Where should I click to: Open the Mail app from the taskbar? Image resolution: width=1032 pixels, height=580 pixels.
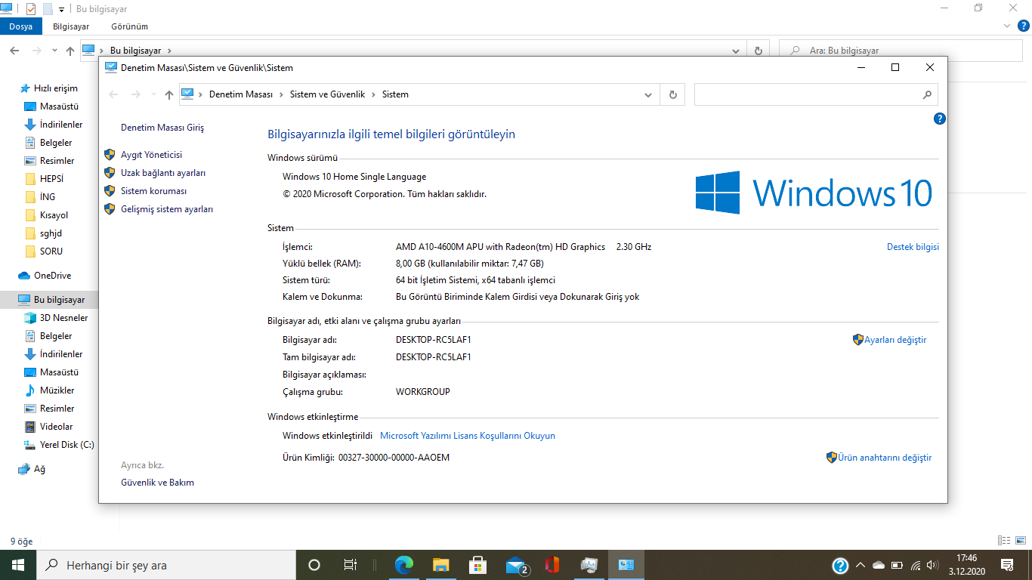515,565
